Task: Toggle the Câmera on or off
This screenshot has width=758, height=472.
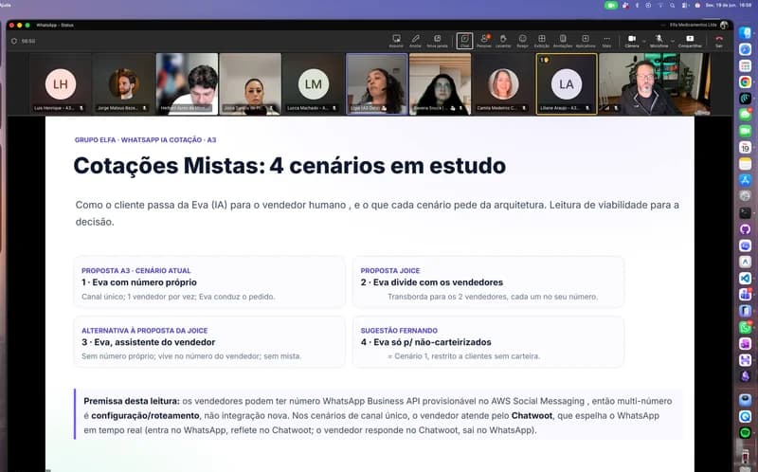Action: click(631, 41)
